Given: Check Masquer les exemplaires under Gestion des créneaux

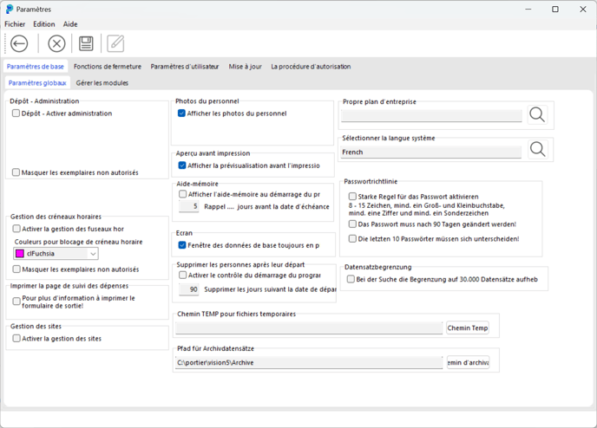Looking at the screenshot, I should 16,269.
